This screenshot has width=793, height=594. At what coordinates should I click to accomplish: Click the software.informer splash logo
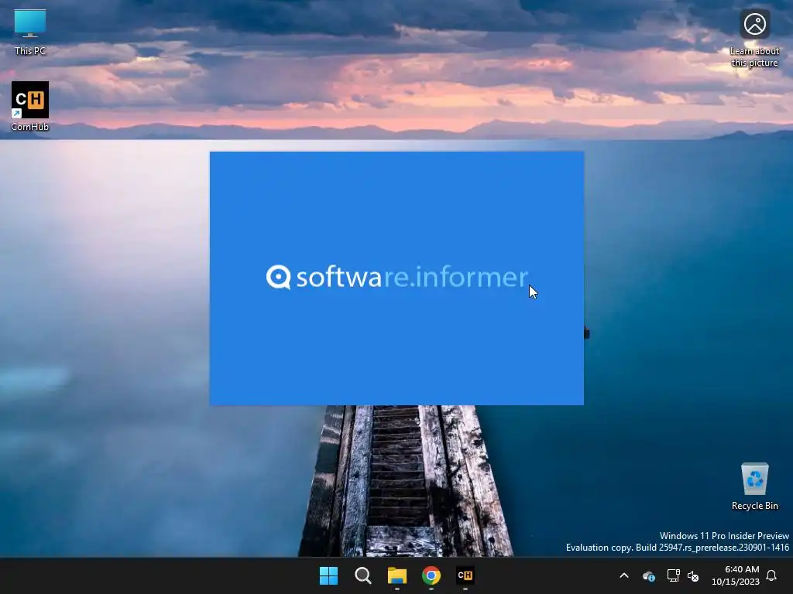(x=397, y=277)
